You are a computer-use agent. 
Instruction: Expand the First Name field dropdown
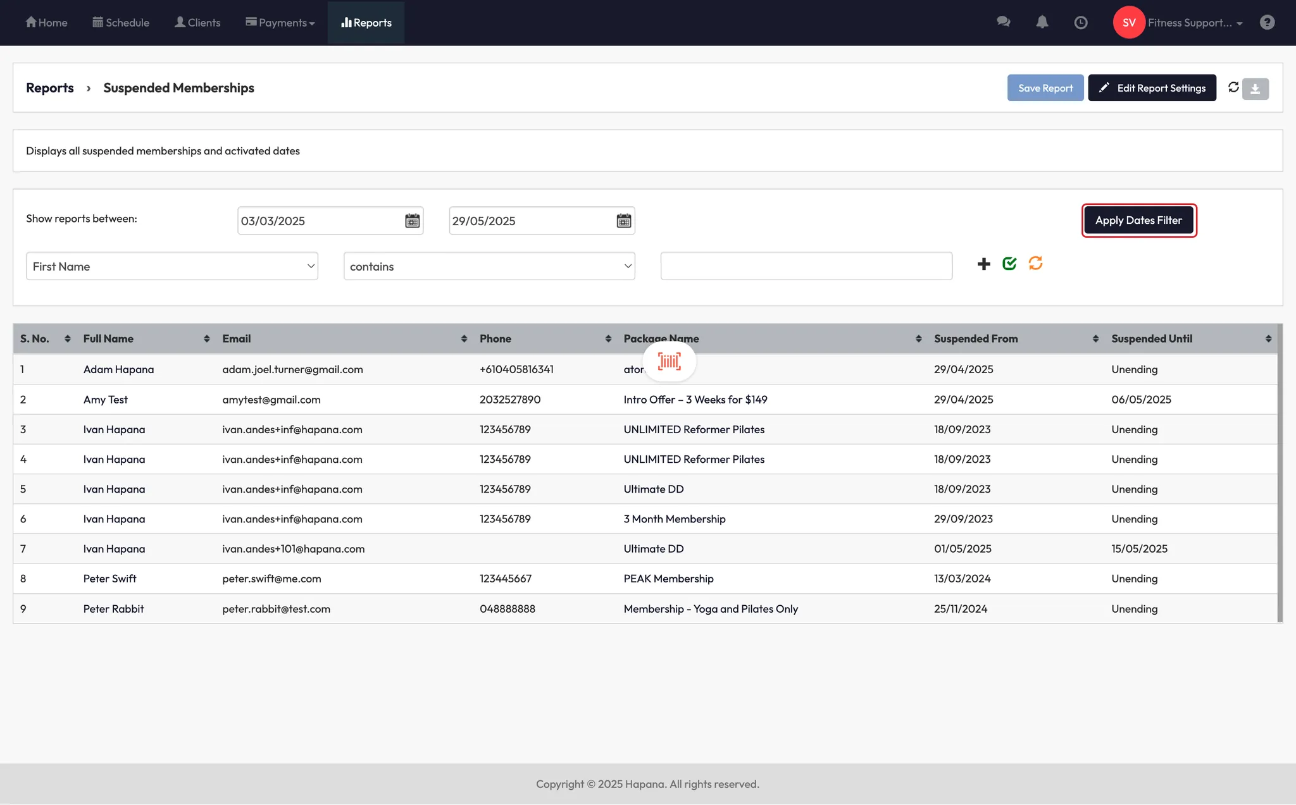(172, 266)
